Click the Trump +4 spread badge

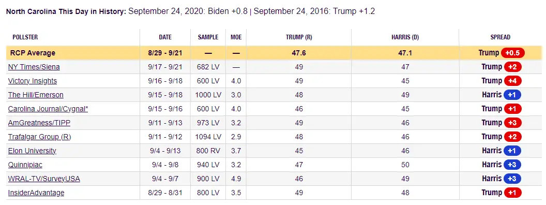pyautogui.click(x=512, y=81)
